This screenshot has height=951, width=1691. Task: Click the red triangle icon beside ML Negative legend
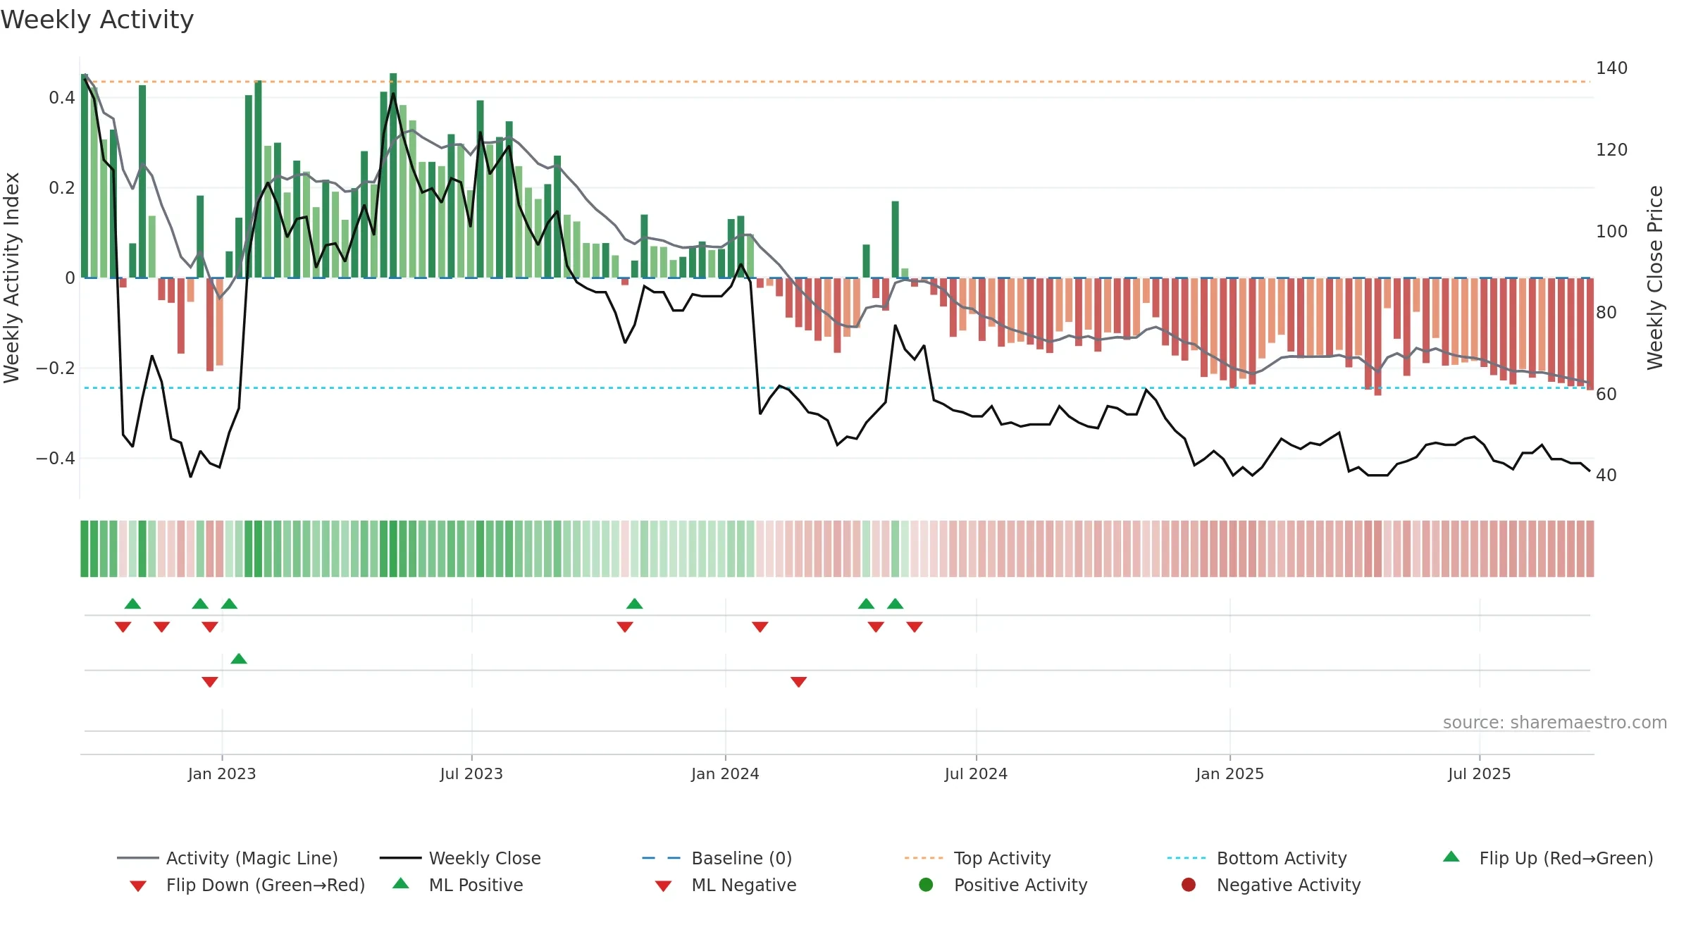(x=664, y=886)
